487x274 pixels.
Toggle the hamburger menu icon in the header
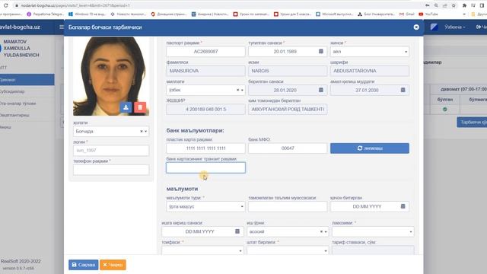click(x=62, y=27)
